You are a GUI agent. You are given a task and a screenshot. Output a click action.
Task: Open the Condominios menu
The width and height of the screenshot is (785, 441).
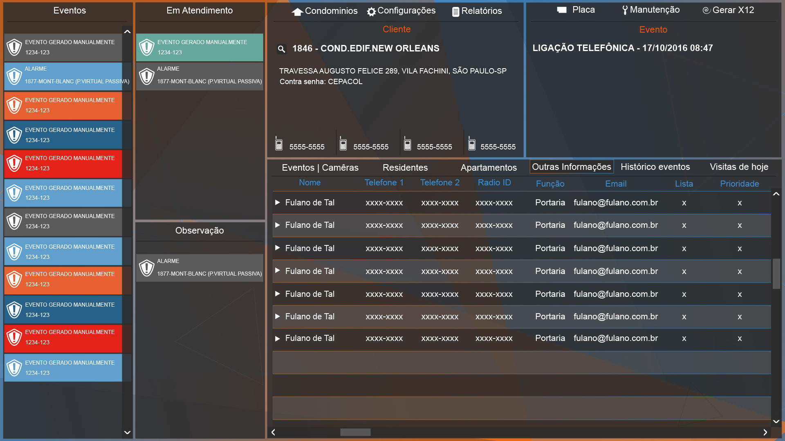[325, 11]
